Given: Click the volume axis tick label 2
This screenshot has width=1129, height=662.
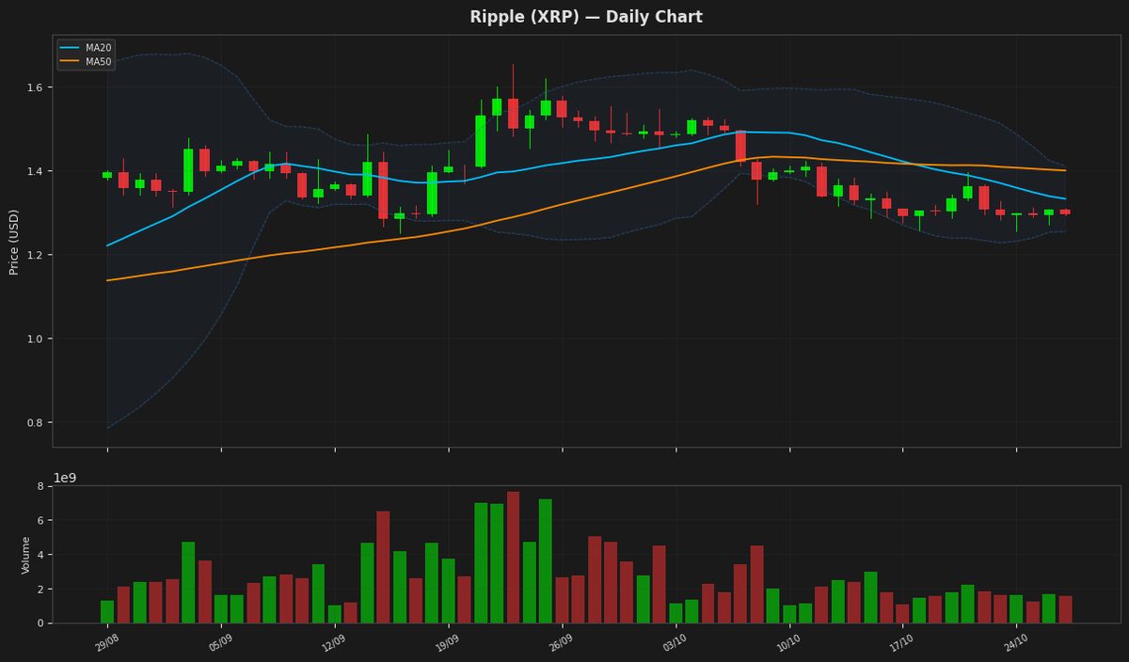Looking at the screenshot, I should click(40, 589).
